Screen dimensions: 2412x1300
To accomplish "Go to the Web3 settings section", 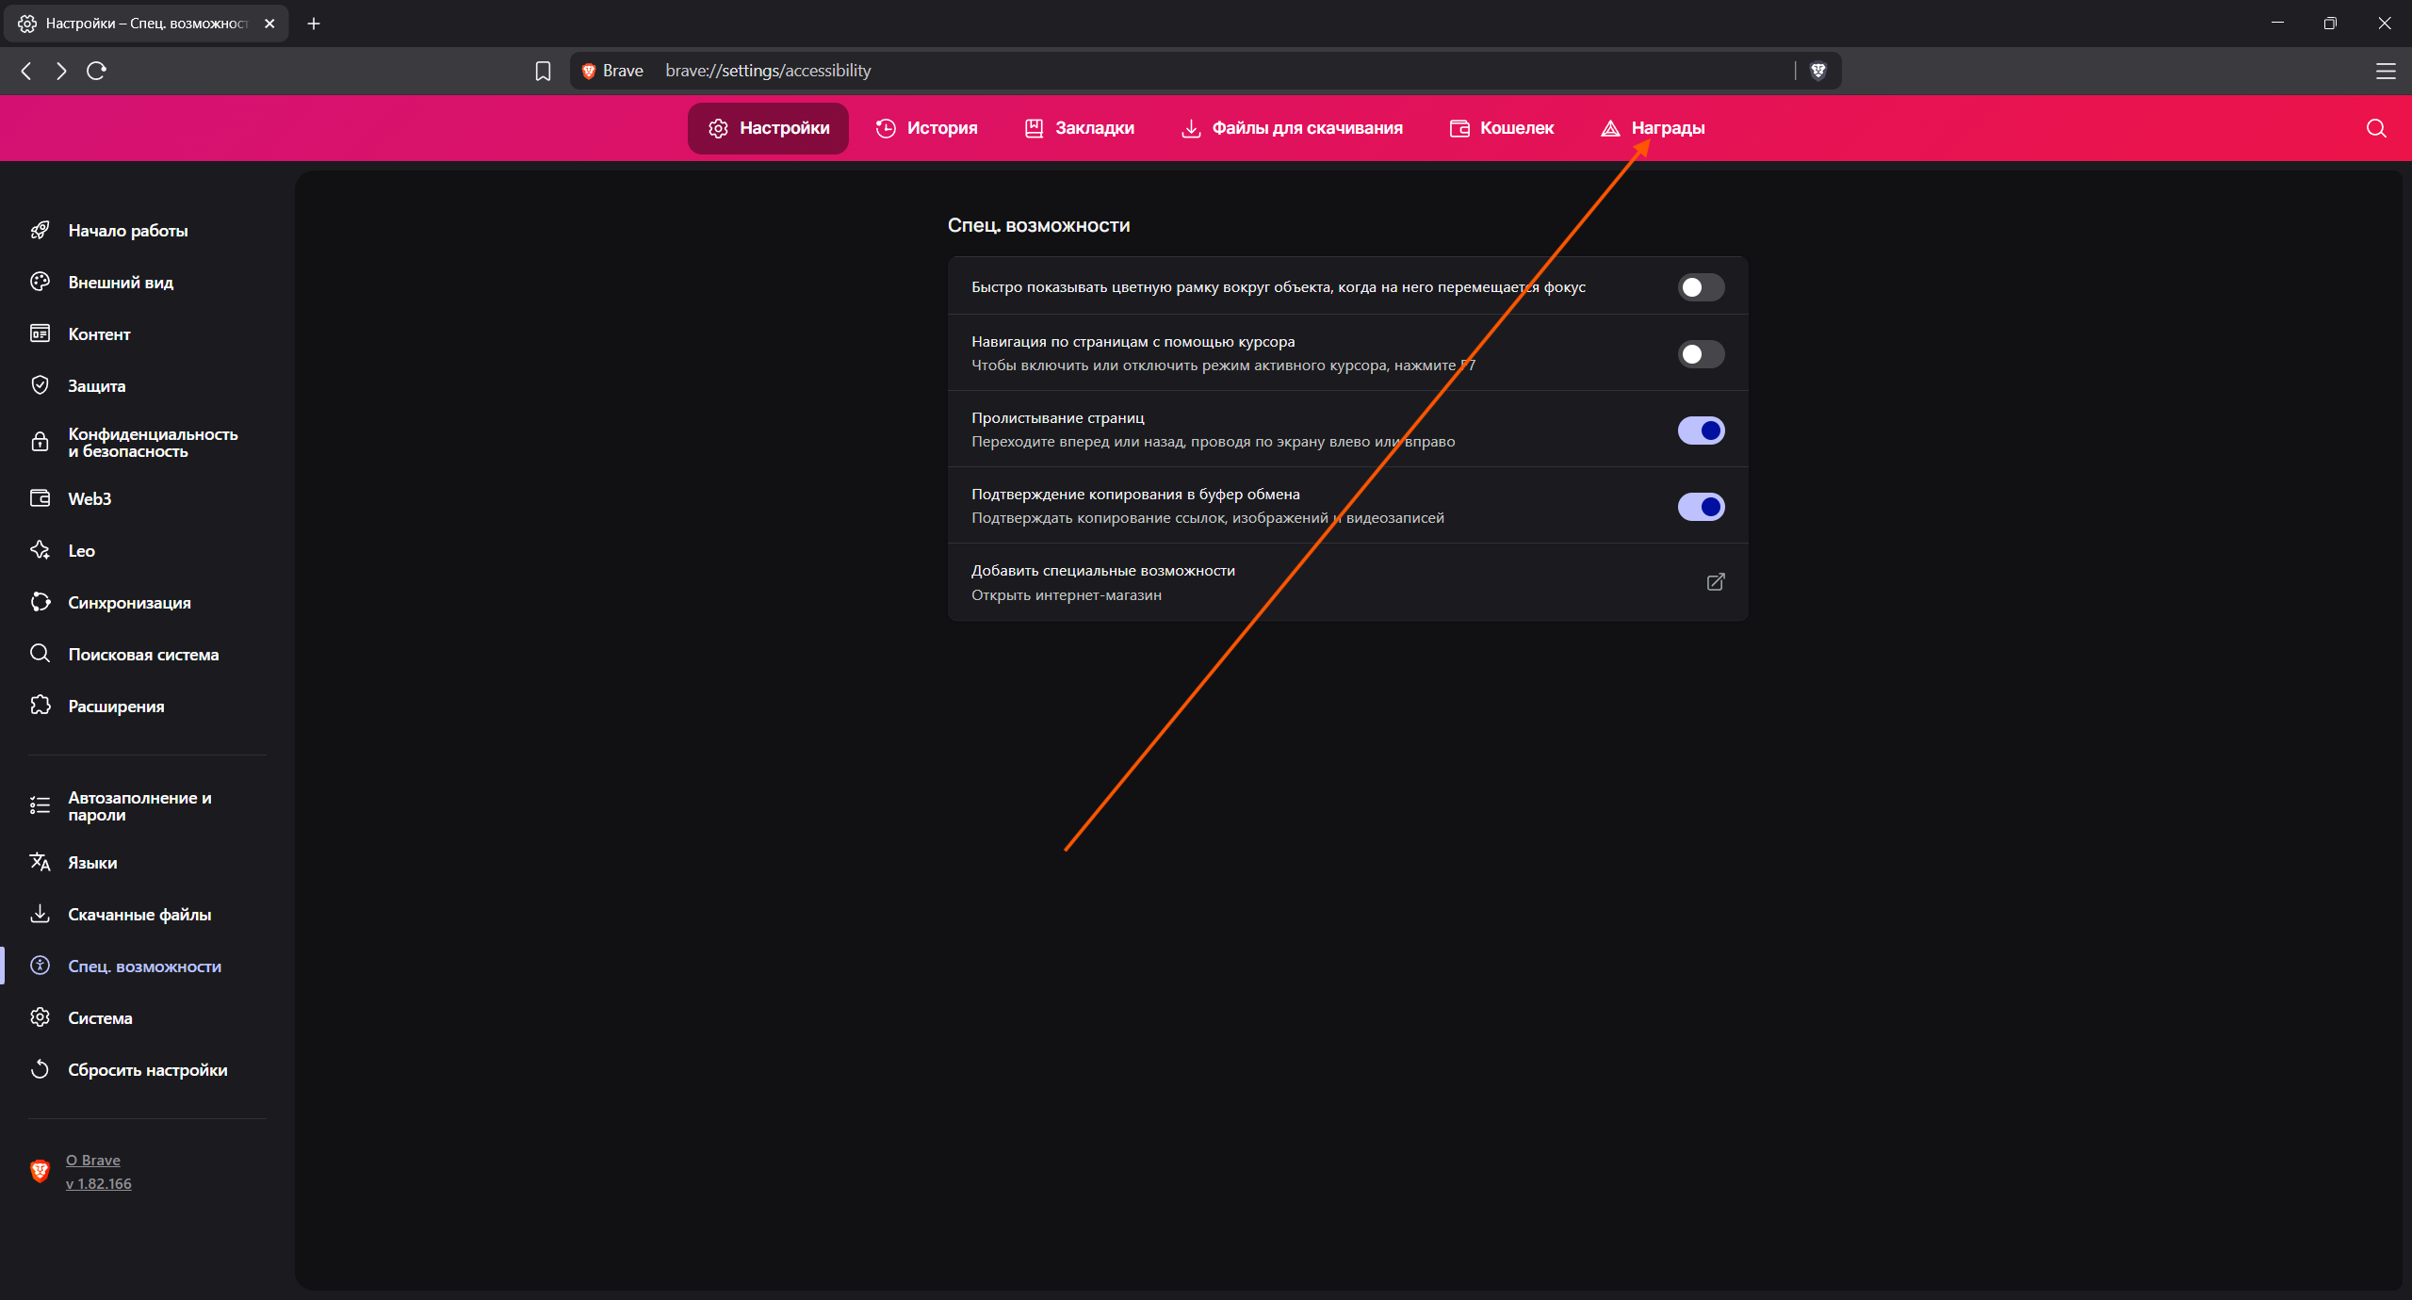I will click(90, 499).
